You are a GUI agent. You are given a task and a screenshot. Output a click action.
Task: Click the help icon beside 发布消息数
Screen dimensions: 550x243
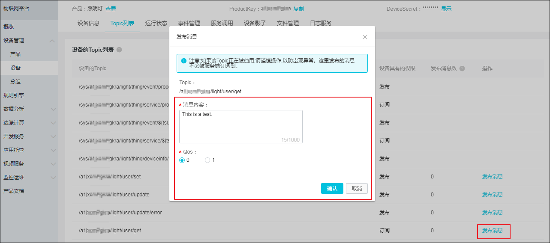click(x=462, y=69)
